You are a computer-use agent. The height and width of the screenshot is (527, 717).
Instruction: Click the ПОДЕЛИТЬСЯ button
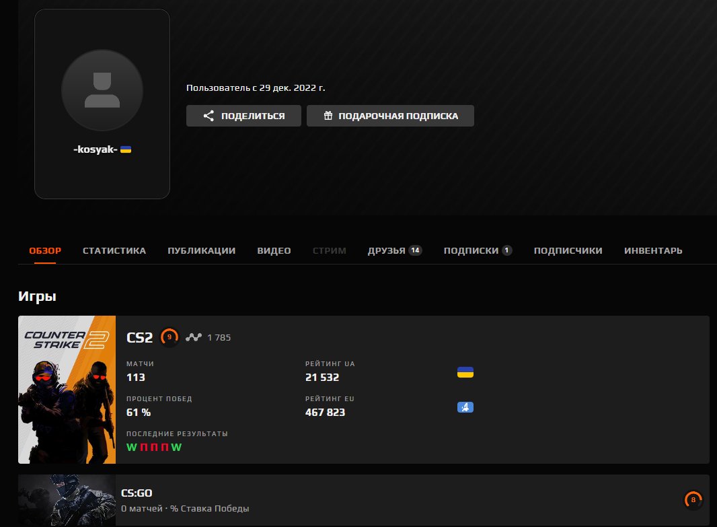click(x=243, y=115)
